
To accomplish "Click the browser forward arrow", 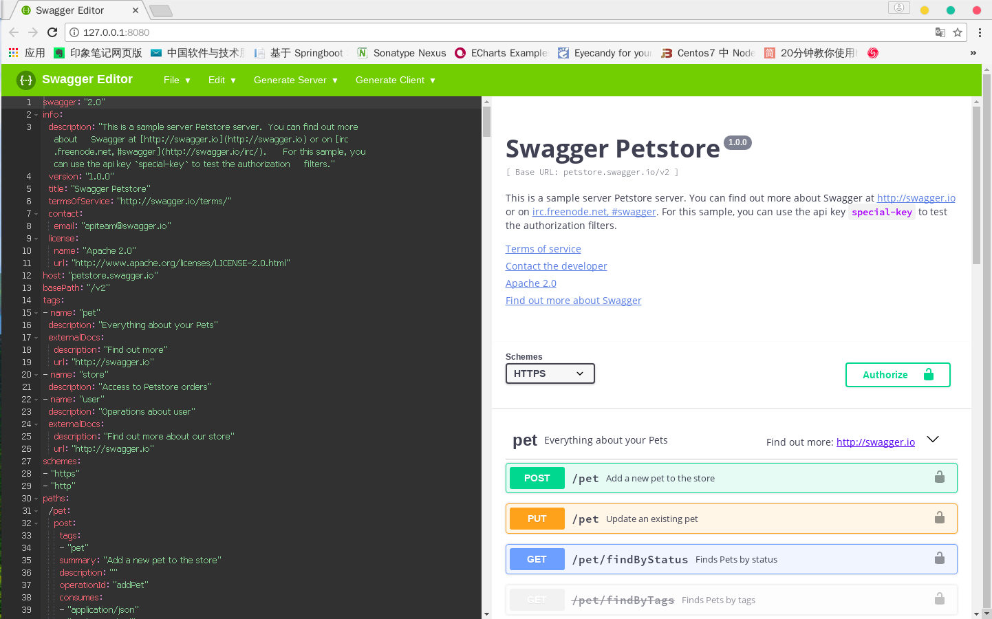I will pyautogui.click(x=33, y=32).
